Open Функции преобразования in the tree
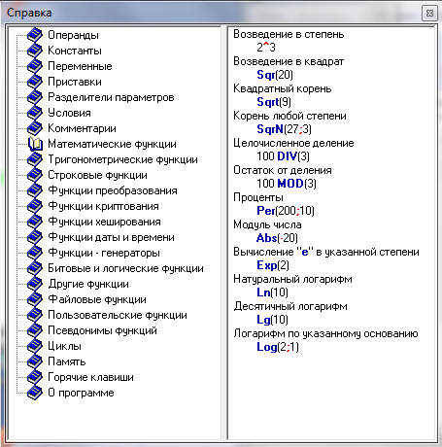The image size is (442, 447). coord(113,190)
